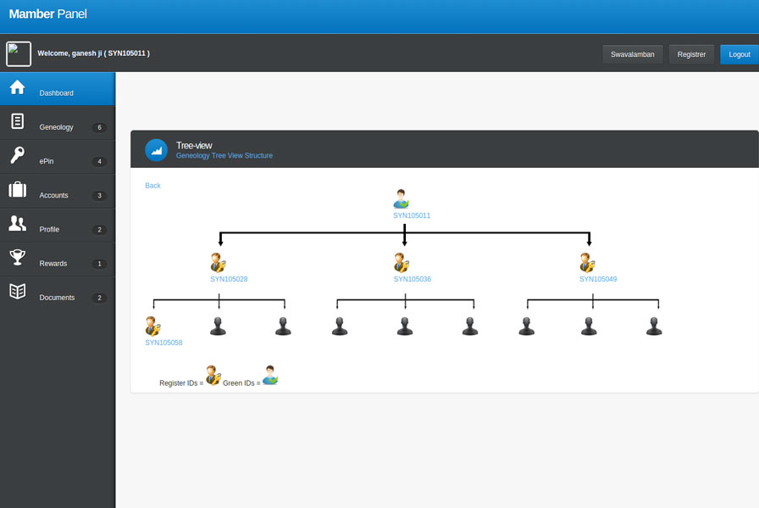Image resolution: width=759 pixels, height=508 pixels.
Task: Click the Green IDs legend icon
Action: [x=270, y=375]
